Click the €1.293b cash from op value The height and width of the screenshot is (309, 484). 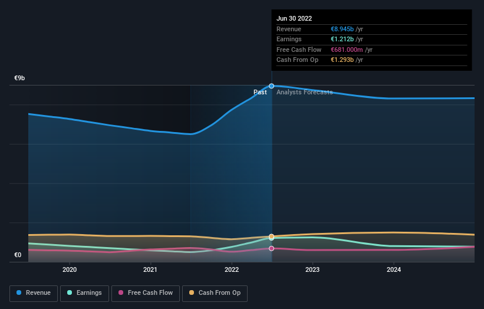(342, 60)
